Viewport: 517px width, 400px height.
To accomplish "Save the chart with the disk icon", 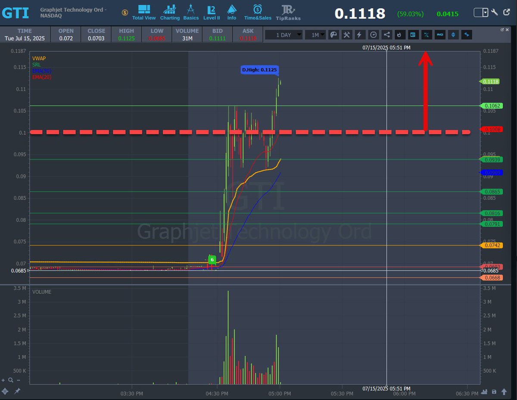I will coord(494,392).
